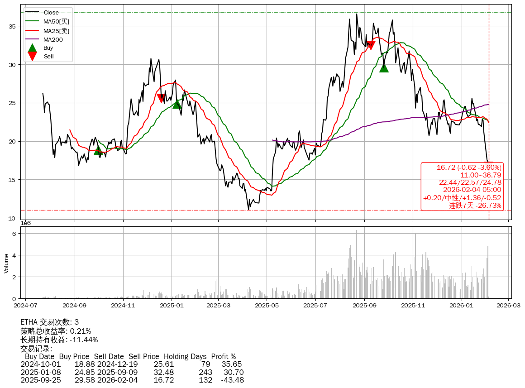Click the 16.72 (-0.62 -3.60%) price text
The image size is (525, 388).
(469, 168)
